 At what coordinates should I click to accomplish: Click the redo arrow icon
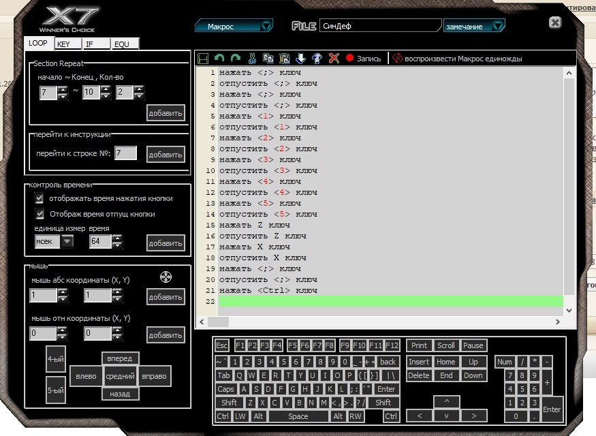(x=236, y=59)
